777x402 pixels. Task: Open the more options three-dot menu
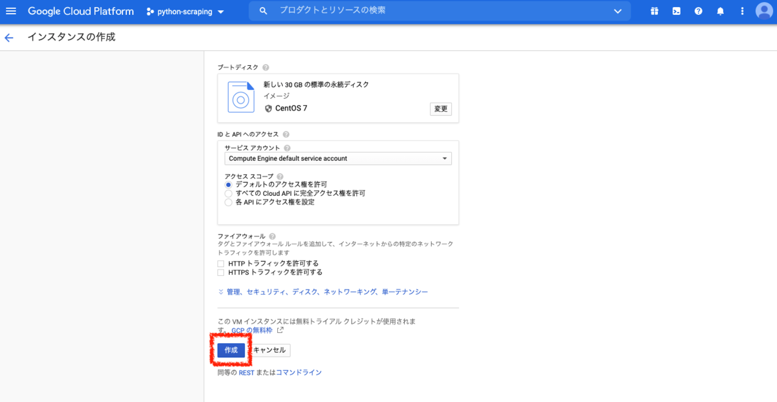[741, 10]
